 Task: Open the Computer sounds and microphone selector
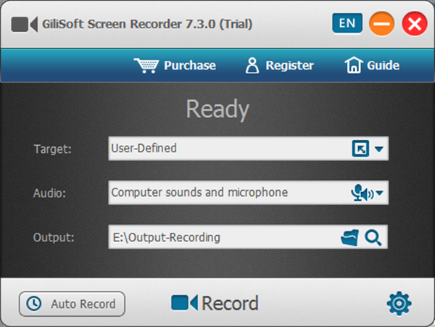(x=225, y=193)
